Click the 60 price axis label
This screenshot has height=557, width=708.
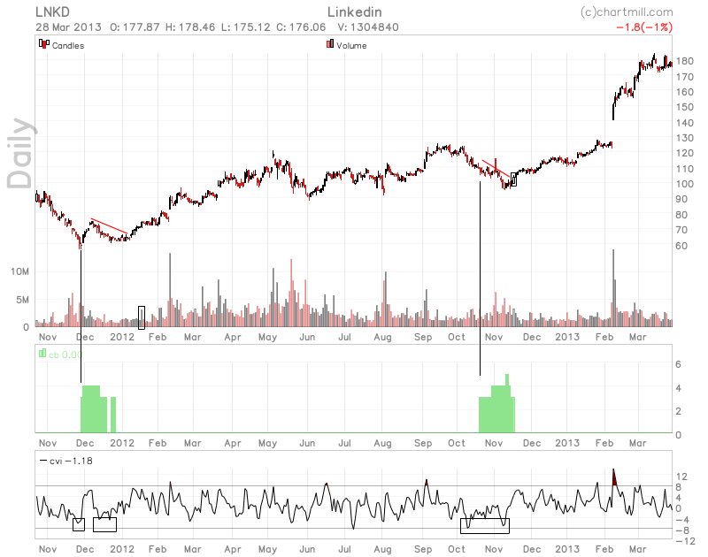(681, 246)
